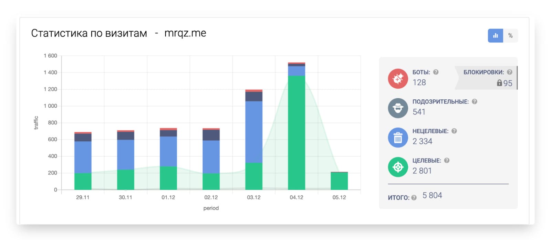Open help for Блокировки
Viewport: 551px width, 240px height.
pos(510,72)
